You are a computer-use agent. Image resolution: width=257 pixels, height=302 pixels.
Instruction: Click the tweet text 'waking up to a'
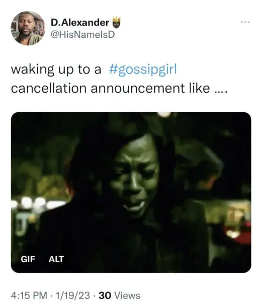pos(56,70)
